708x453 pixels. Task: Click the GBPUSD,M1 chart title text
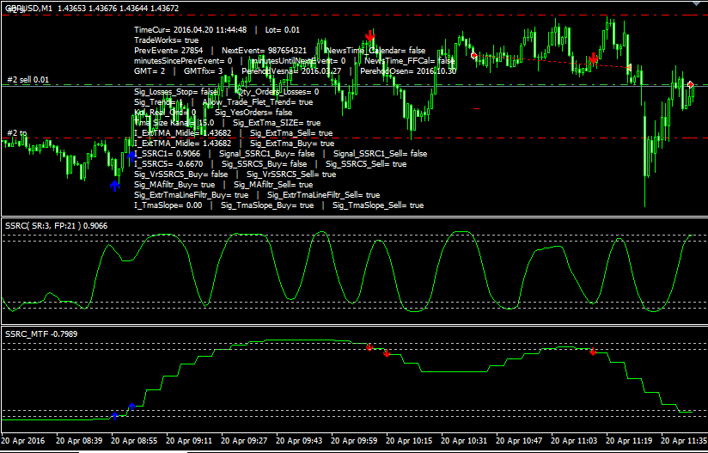27,9
